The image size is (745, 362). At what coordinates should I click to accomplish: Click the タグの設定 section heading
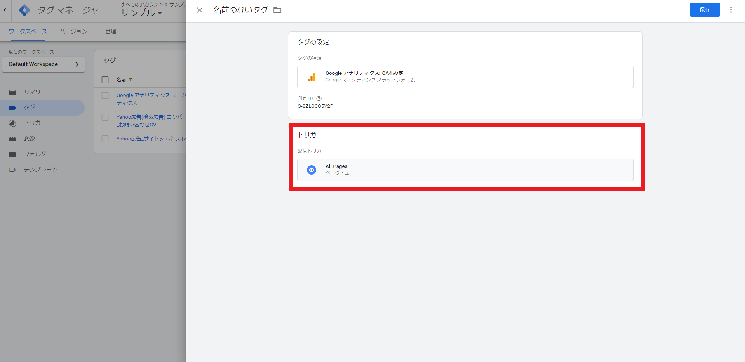313,42
